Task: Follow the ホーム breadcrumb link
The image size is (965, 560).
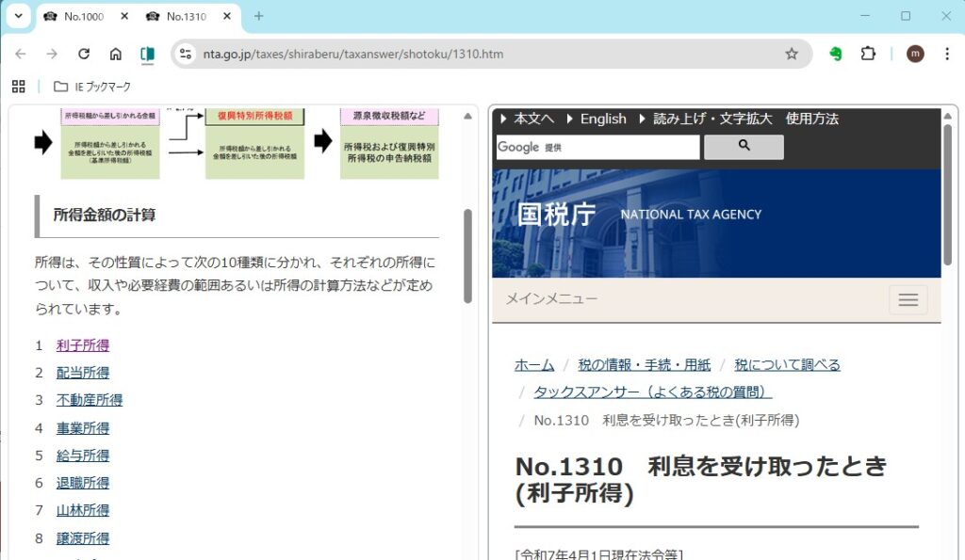Action: point(534,364)
